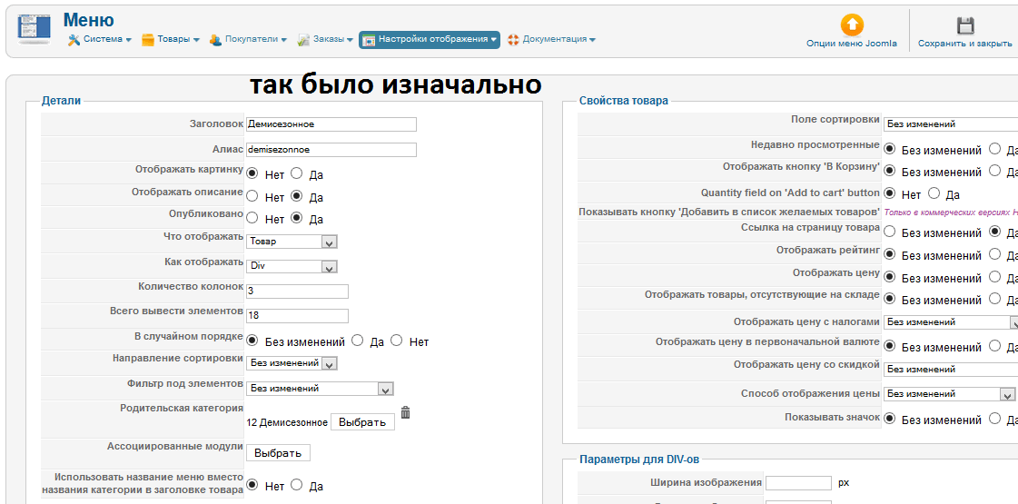Screen dimensions: 1018x504
Task: Click the Сохранить и закрыть label
Action: click(x=964, y=44)
